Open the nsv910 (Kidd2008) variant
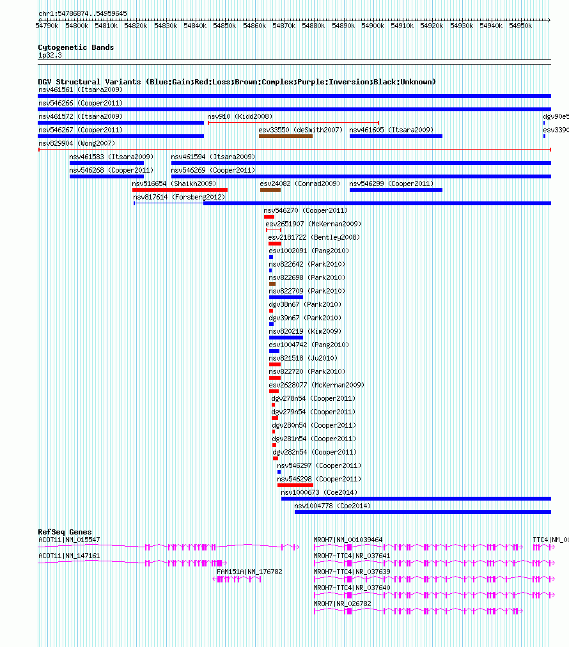 pos(240,116)
